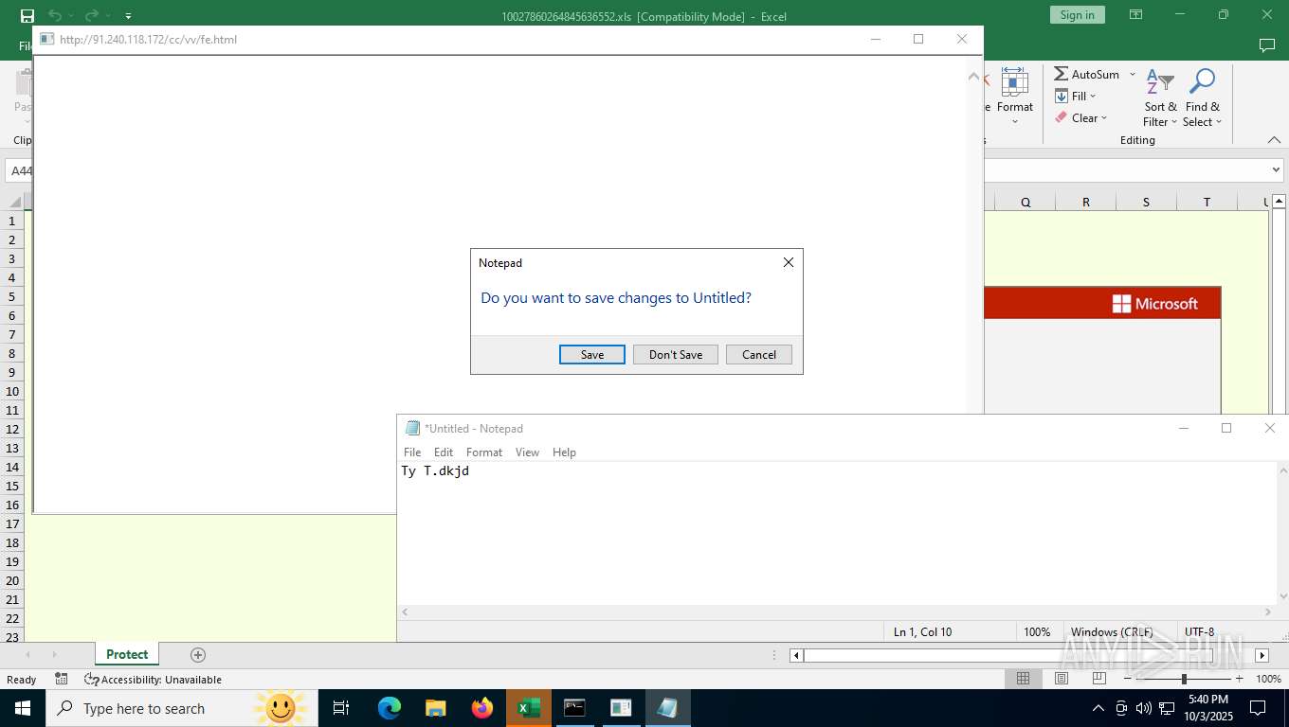Open Accessibility: Unavailable status
The image size is (1289, 727).
(x=153, y=679)
